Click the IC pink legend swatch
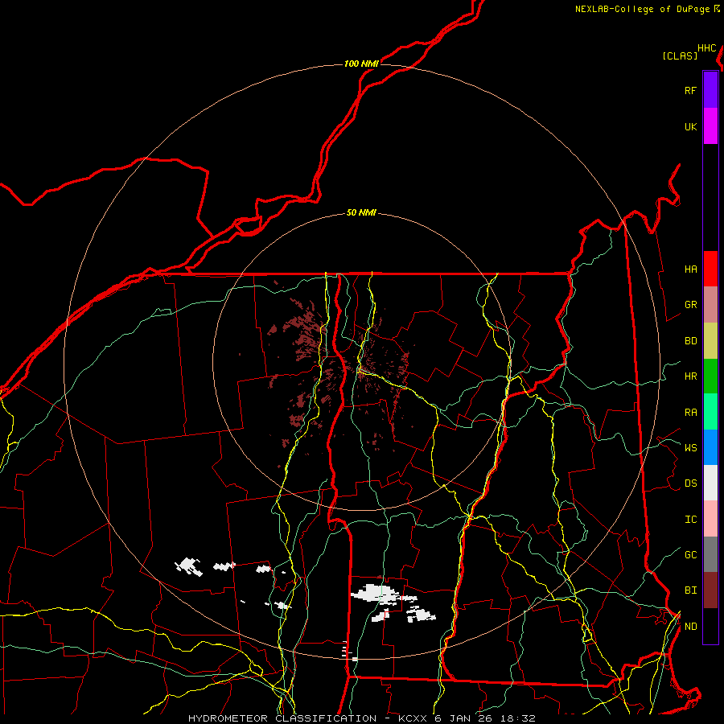The width and height of the screenshot is (724, 724). tap(710, 519)
